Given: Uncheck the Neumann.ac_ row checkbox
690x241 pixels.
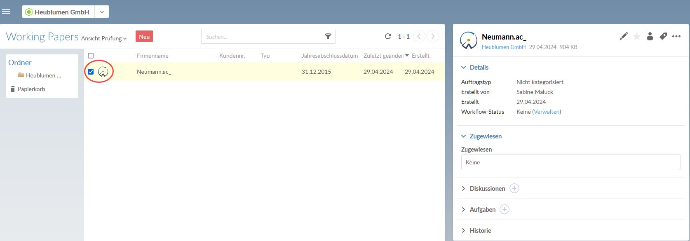Looking at the screenshot, I should pyautogui.click(x=91, y=72).
